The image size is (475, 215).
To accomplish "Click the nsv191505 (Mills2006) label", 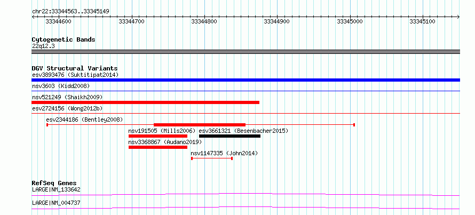I will tap(162, 131).
